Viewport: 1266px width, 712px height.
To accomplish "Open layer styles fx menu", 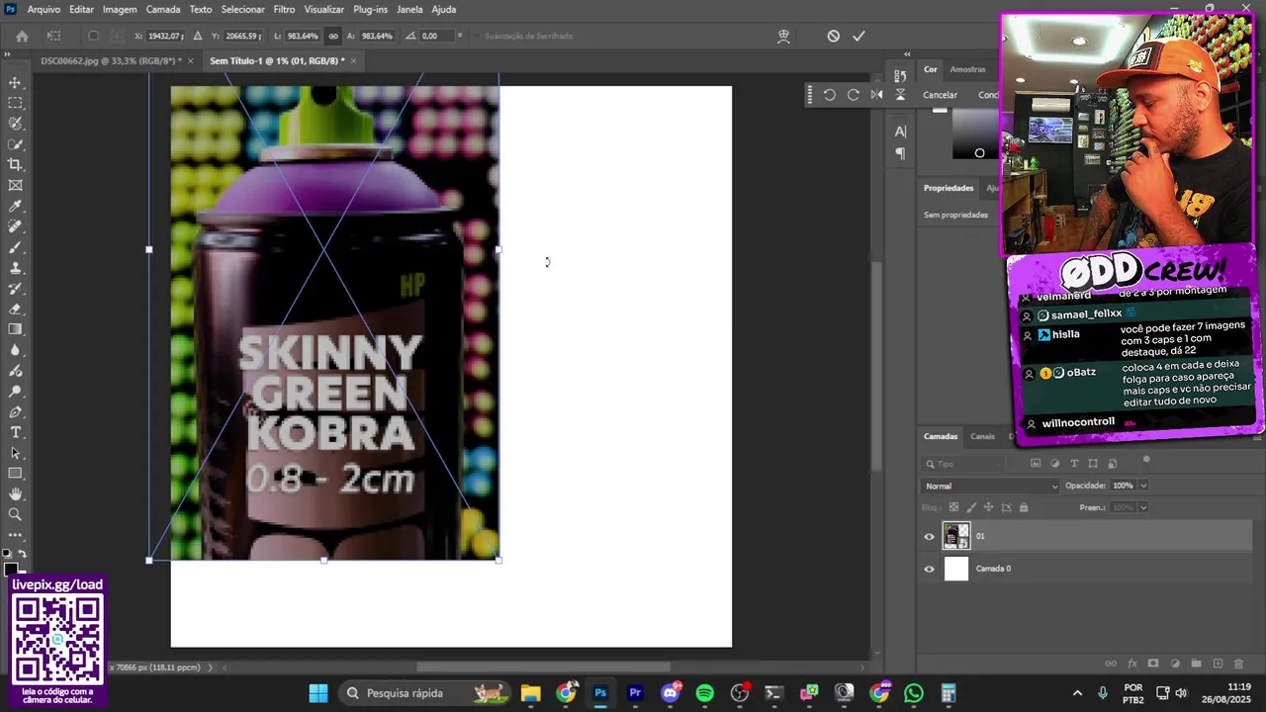I will [x=1132, y=664].
